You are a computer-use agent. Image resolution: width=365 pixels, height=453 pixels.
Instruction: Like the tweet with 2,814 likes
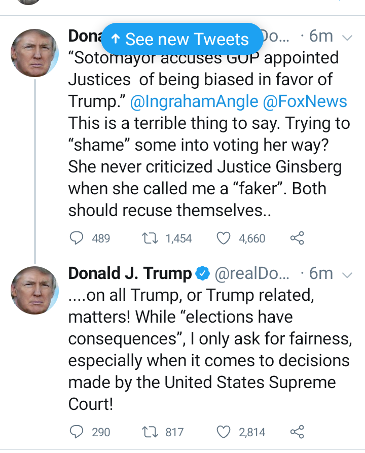[x=224, y=432]
